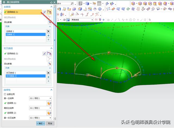Image resolution: width=174 pixels, height=128 pixels.
Task: Click the bridge curve icon
Action: tap(88, 14)
